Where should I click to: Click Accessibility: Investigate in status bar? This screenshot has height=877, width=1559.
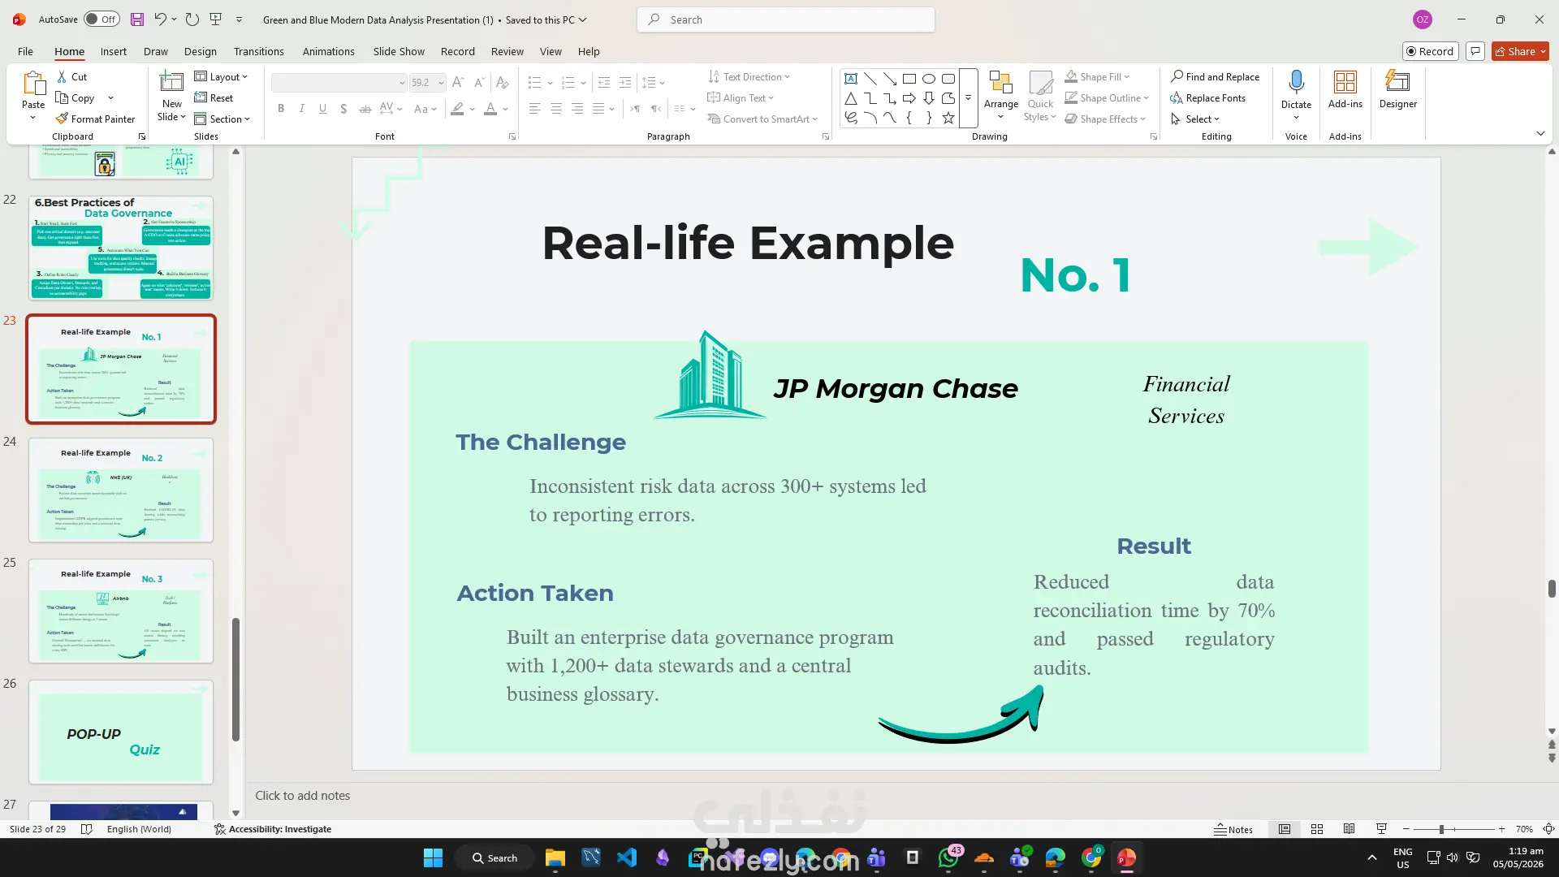pos(273,829)
